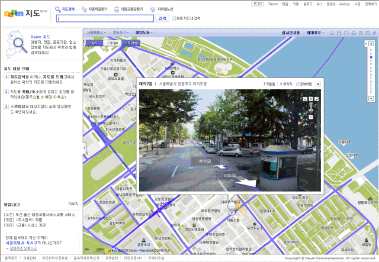The height and width of the screenshot is (262, 379).
Task: Rotate road view left icon
Action: click(305, 99)
